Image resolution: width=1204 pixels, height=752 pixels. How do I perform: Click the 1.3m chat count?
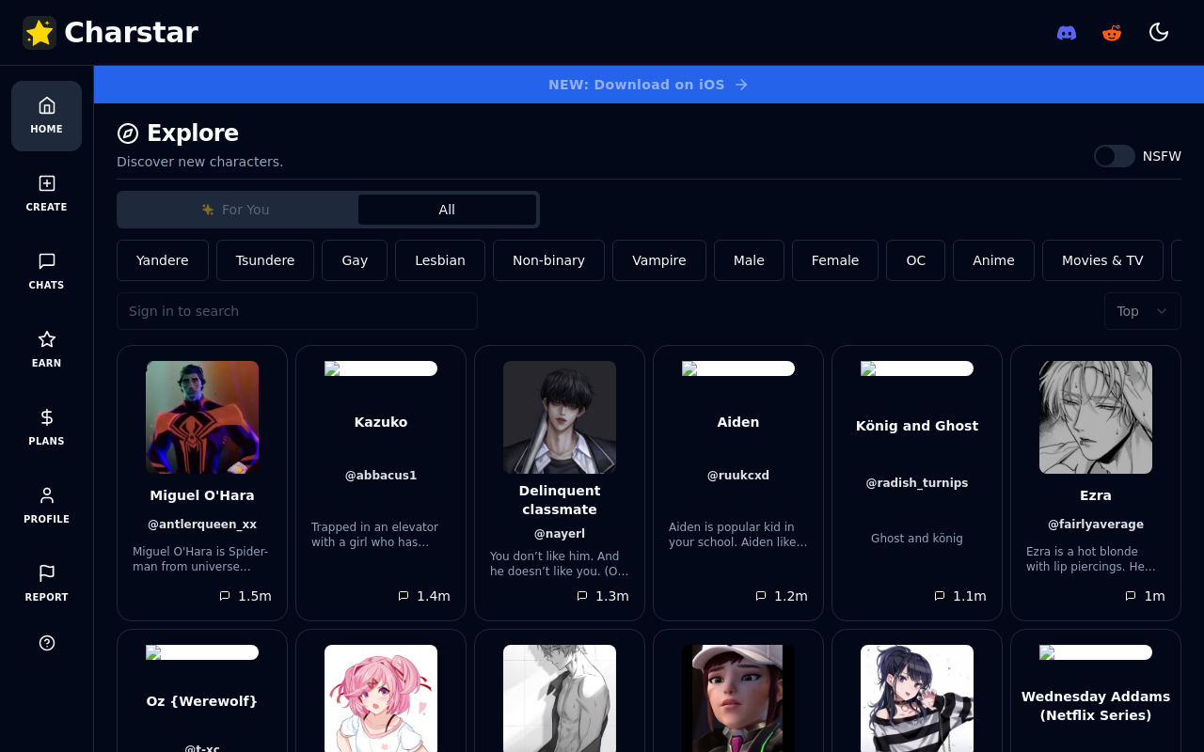612,596
